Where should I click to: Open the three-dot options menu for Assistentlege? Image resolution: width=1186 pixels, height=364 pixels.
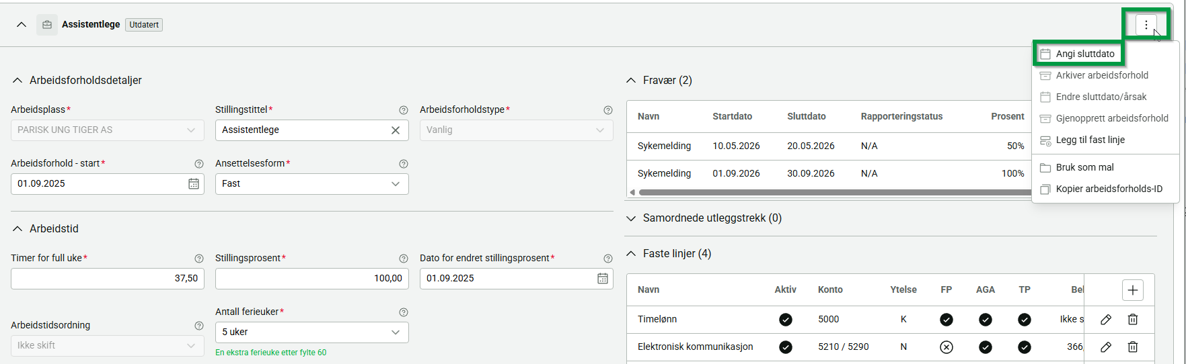coord(1146,25)
